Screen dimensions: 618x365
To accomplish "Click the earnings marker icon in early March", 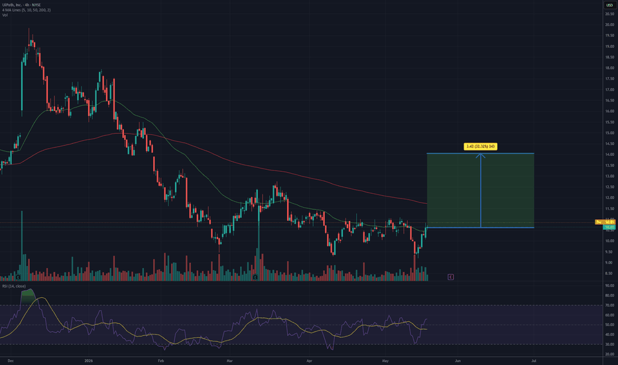I will coord(255,277).
